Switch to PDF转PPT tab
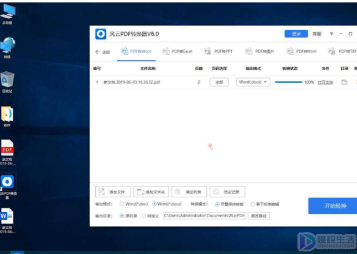The height and width of the screenshot is (254, 357). click(x=218, y=51)
